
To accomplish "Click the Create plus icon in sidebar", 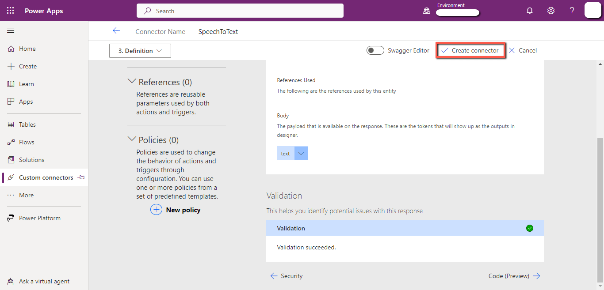I will pyautogui.click(x=11, y=66).
